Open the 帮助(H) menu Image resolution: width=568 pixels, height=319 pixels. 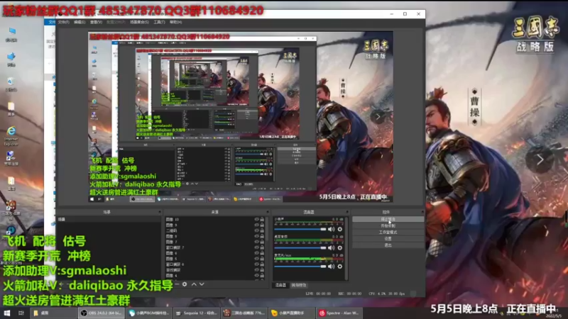(175, 22)
